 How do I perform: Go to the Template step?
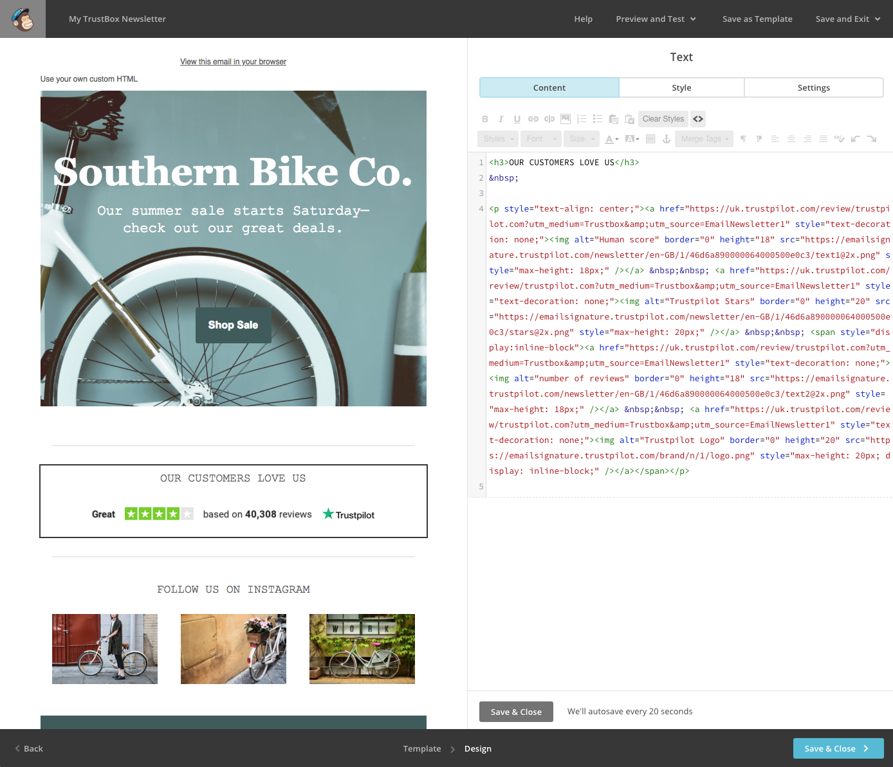click(x=422, y=748)
